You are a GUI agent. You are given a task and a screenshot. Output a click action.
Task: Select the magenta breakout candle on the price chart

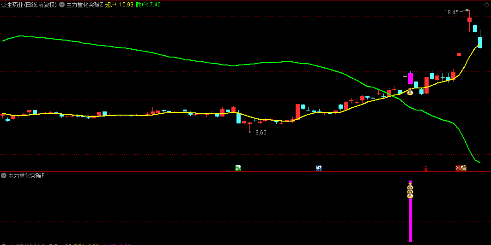pos(410,78)
